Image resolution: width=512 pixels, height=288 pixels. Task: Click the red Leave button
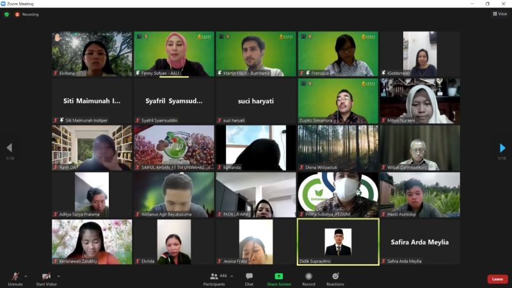[497, 279]
